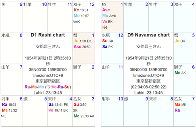Click the Ve-Ra-Su current dasha text
Viewport: 196px width, 128px height.
click(x=61, y=87)
